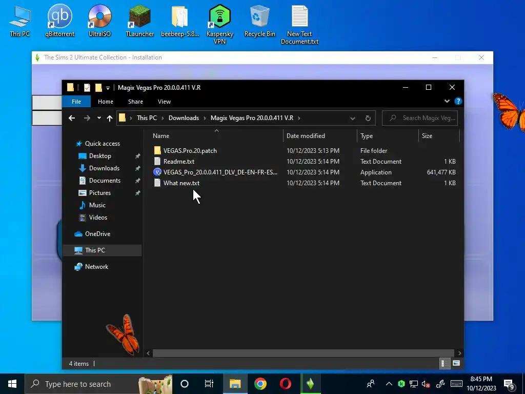
Task: Open Opera browser from taskbar
Action: pos(285,384)
